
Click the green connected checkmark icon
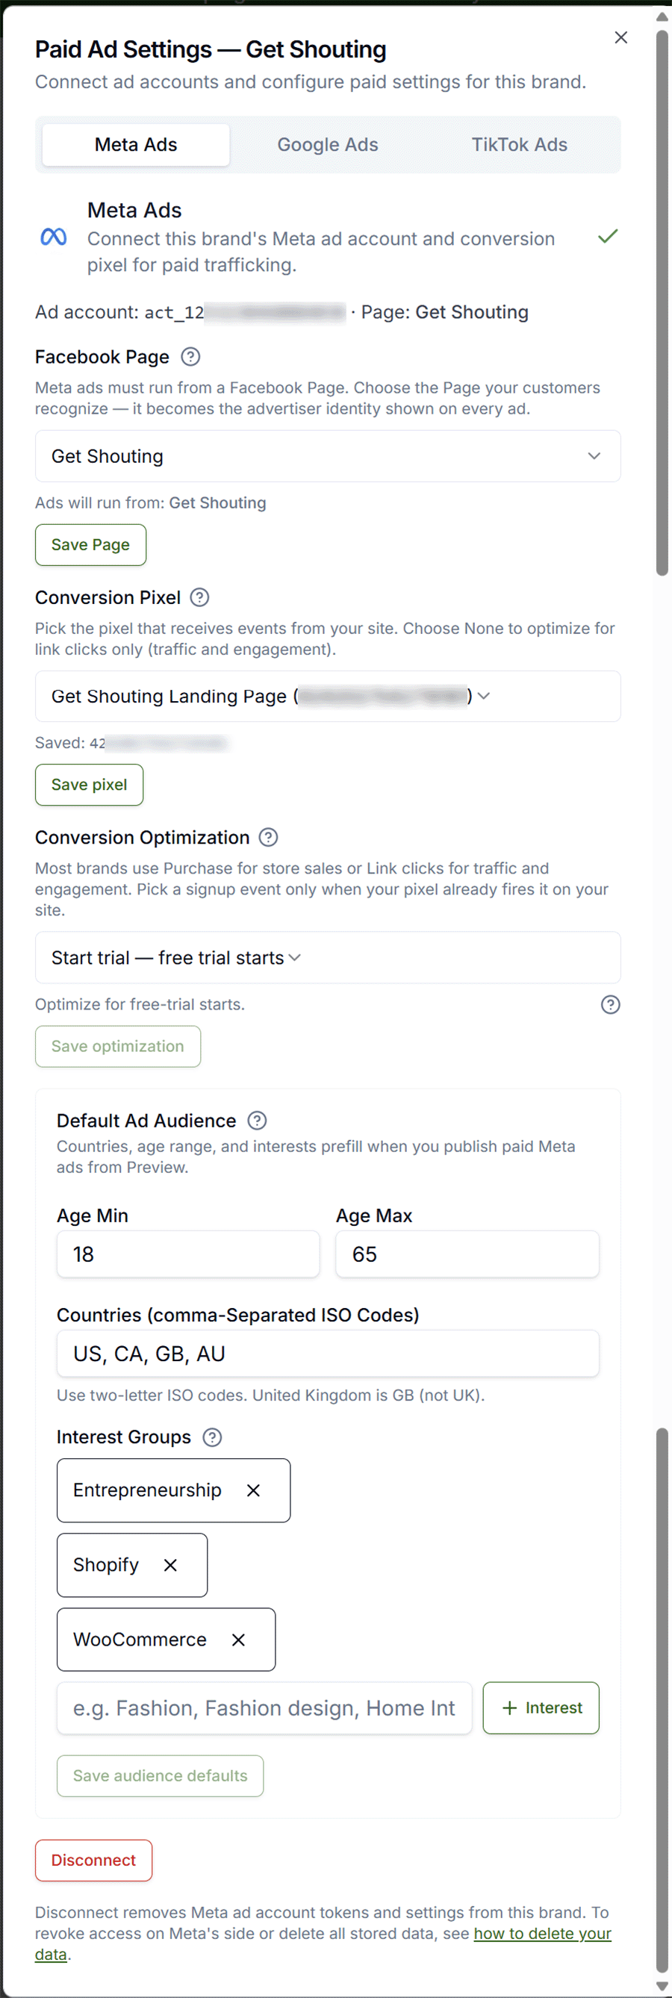(x=608, y=236)
